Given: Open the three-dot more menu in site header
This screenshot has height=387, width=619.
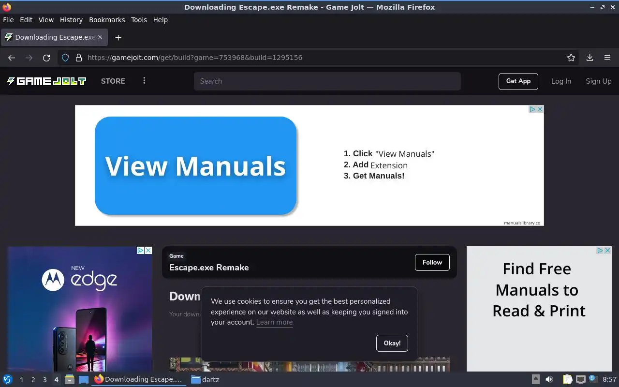Looking at the screenshot, I should pos(144,81).
